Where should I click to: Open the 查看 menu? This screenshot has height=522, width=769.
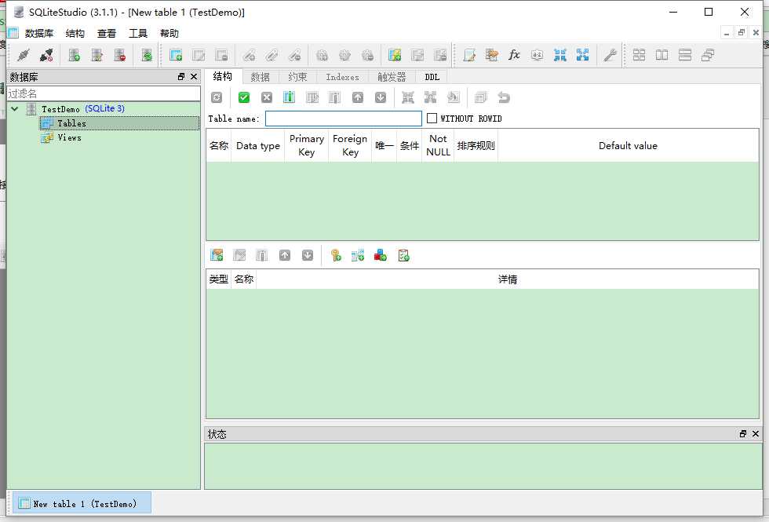coord(107,33)
